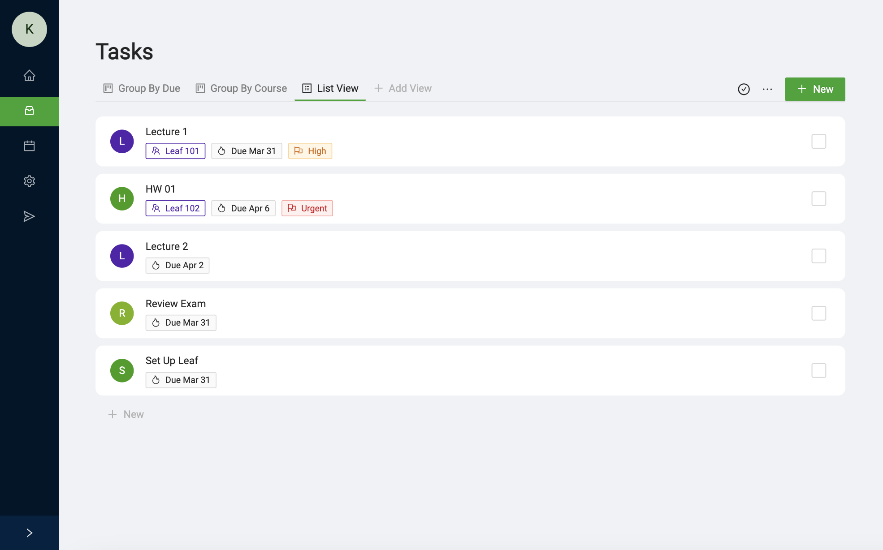883x550 pixels.
Task: Open the home icon in sidebar
Action: [29, 75]
